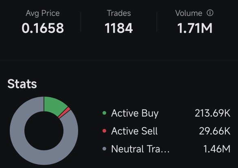
Task: Open the Volume info icon
Action: tap(210, 13)
